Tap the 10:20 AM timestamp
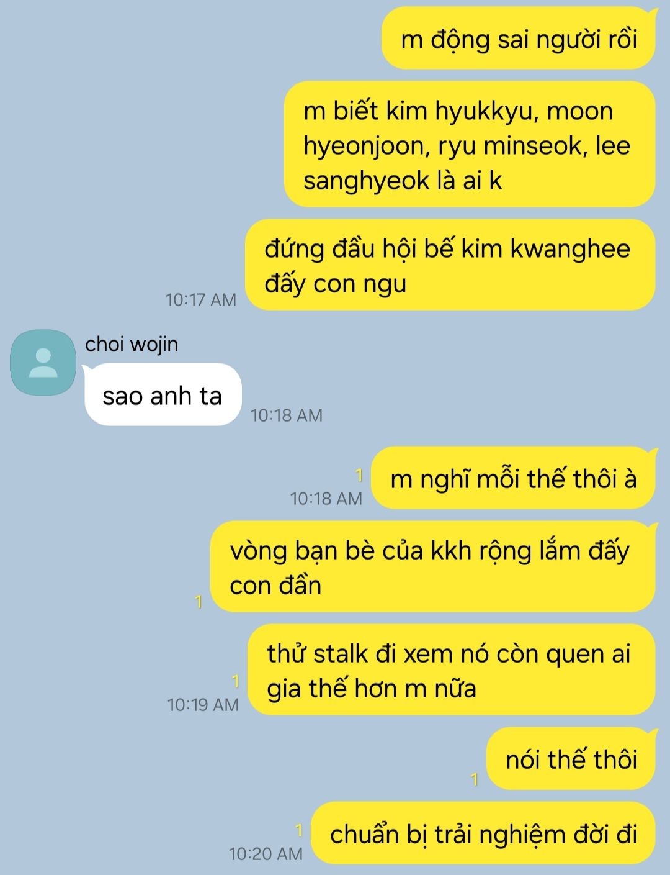 pos(266,854)
